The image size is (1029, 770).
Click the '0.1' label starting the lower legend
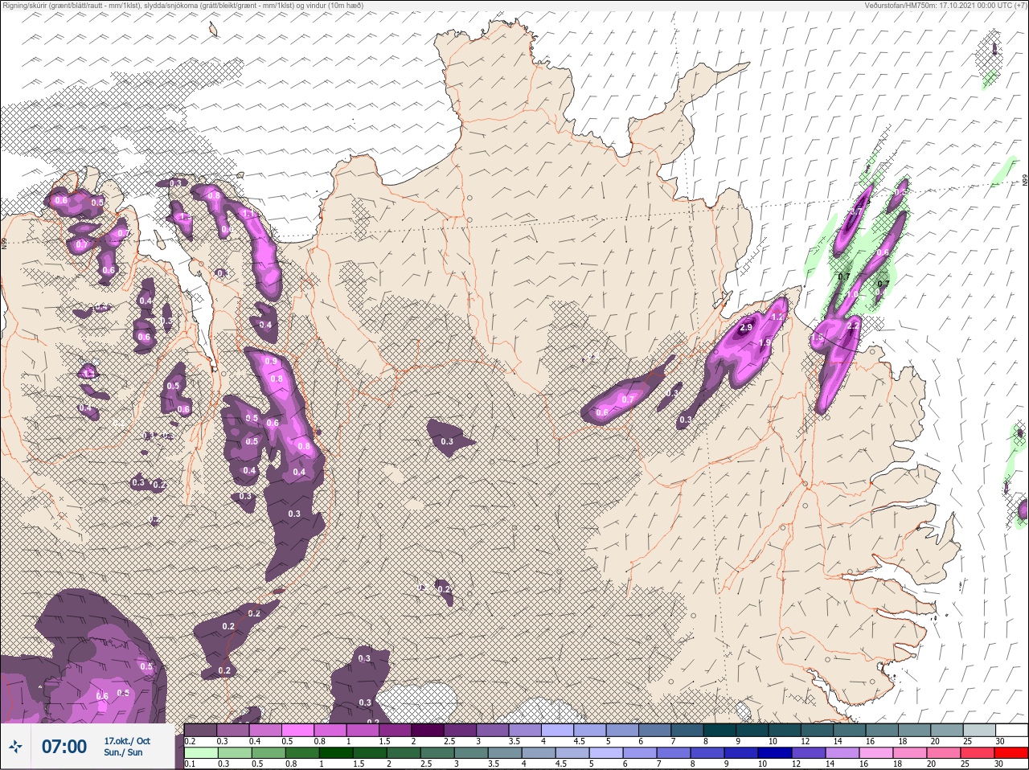click(190, 764)
